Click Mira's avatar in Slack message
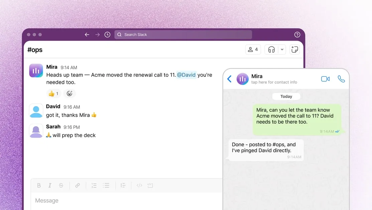Image resolution: width=372 pixels, height=210 pixels. [x=36, y=70]
